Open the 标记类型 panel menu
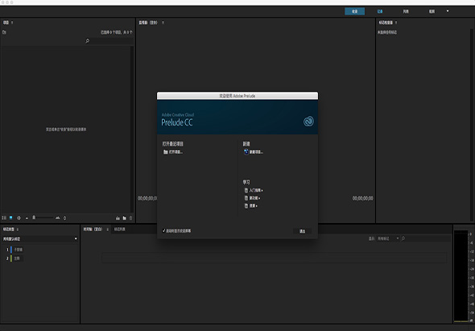The height and width of the screenshot is (331, 475). pos(17,230)
